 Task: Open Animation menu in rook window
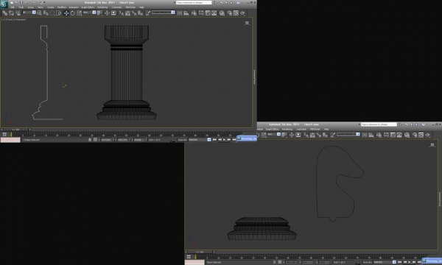click(x=74, y=7)
